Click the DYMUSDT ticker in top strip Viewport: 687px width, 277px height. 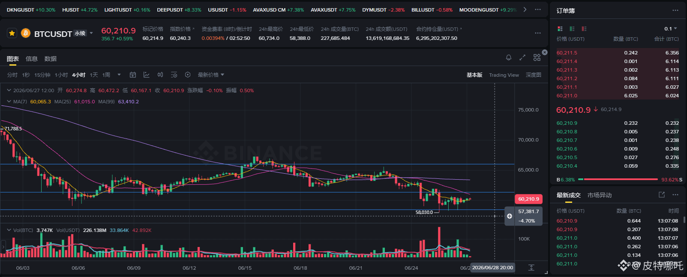click(383, 9)
